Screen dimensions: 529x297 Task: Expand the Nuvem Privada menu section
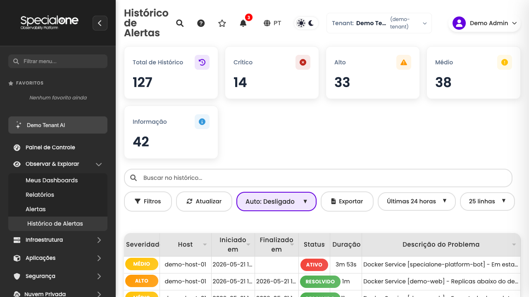[58, 294]
